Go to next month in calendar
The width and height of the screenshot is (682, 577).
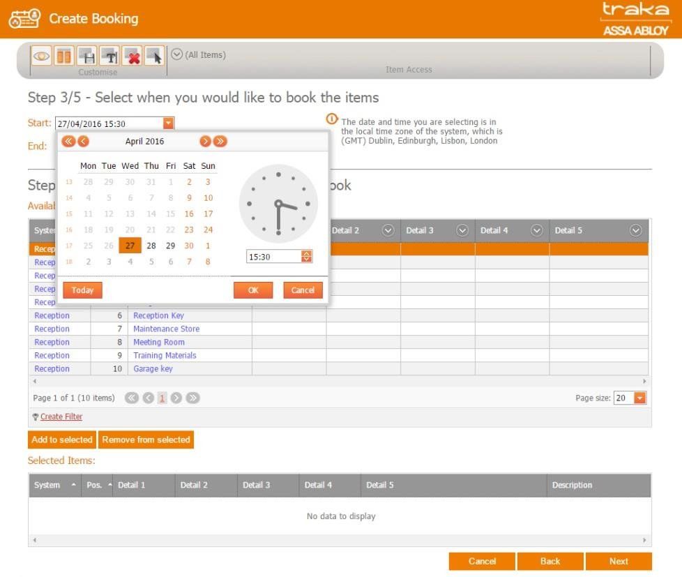pyautogui.click(x=205, y=142)
